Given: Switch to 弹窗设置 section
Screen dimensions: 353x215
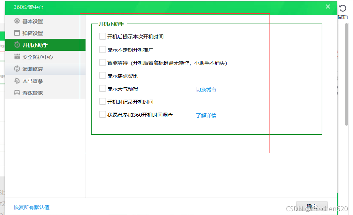Looking at the screenshot, I should (45, 33).
